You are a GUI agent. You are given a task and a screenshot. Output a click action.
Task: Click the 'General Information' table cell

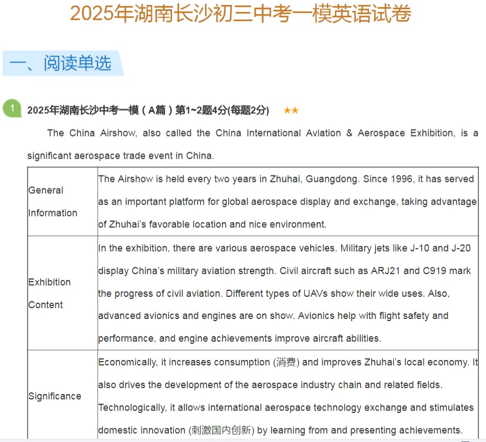(x=62, y=202)
